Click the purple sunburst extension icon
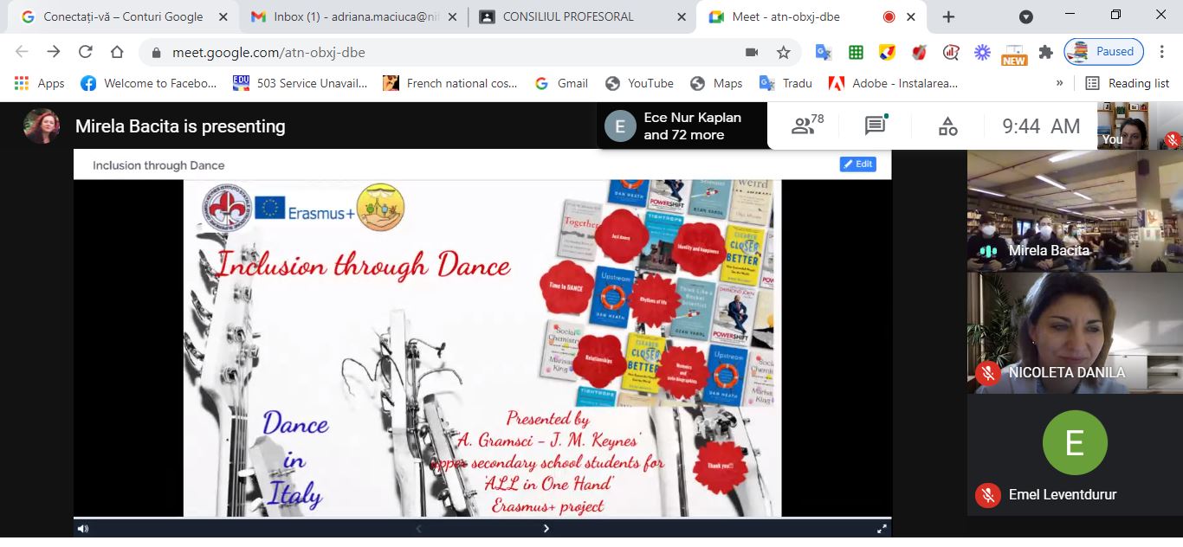This screenshot has width=1183, height=547. click(982, 52)
